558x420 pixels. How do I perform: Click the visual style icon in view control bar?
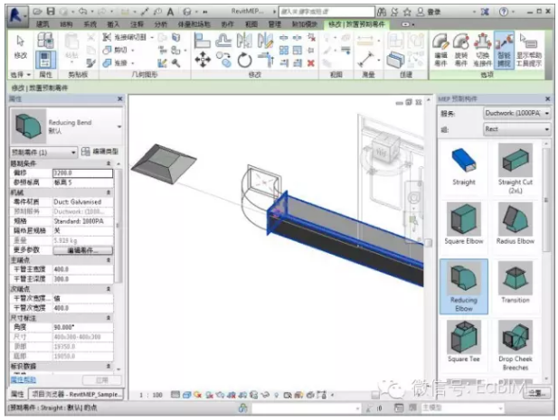click(187, 395)
